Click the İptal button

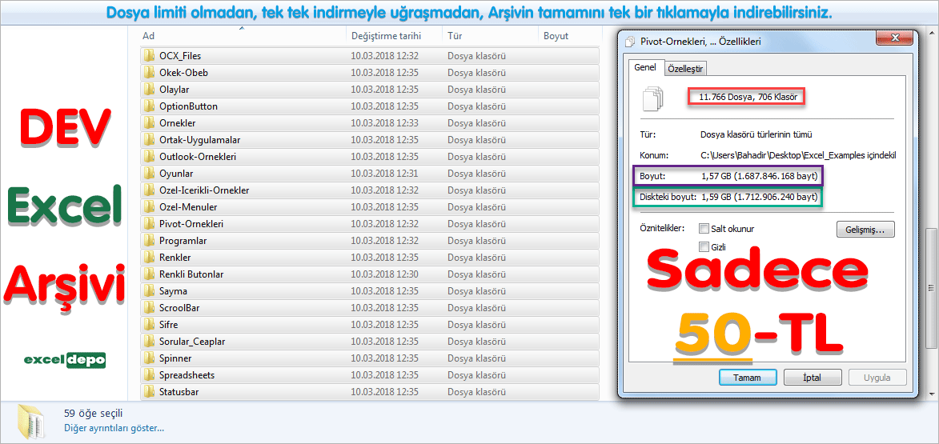pyautogui.click(x=812, y=378)
